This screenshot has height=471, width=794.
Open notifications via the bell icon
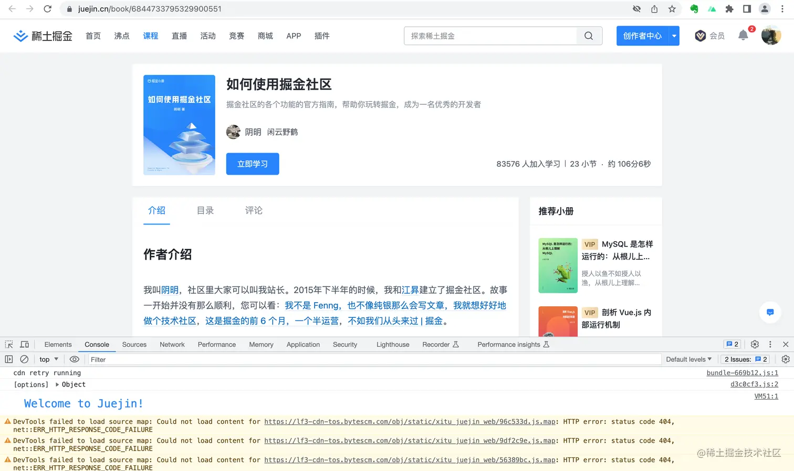pos(743,36)
